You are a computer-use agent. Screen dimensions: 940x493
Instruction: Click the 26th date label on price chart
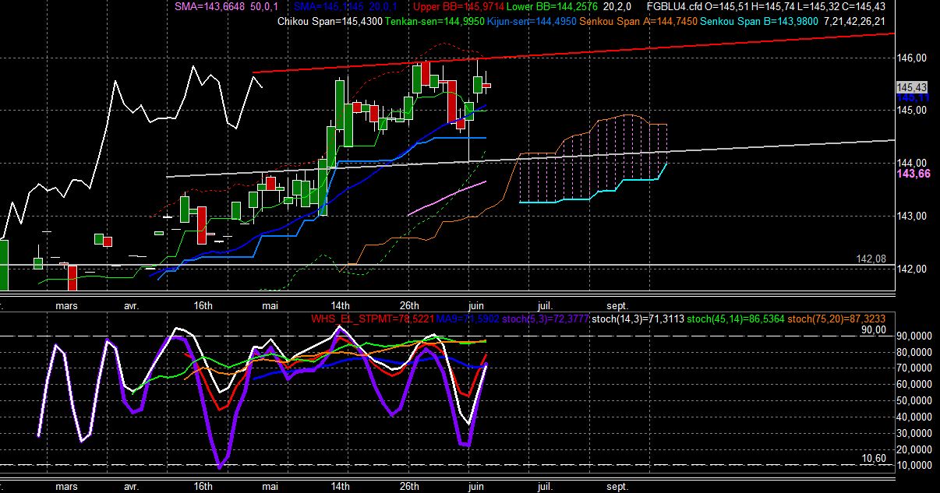[x=409, y=305]
